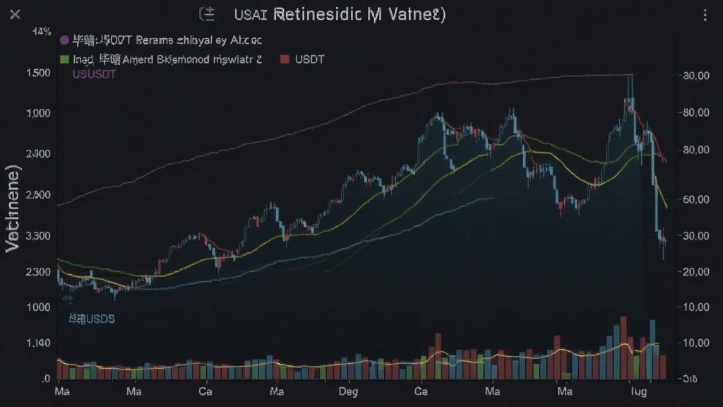
Task: Click the 14% label on the left axis
Action: click(x=42, y=32)
